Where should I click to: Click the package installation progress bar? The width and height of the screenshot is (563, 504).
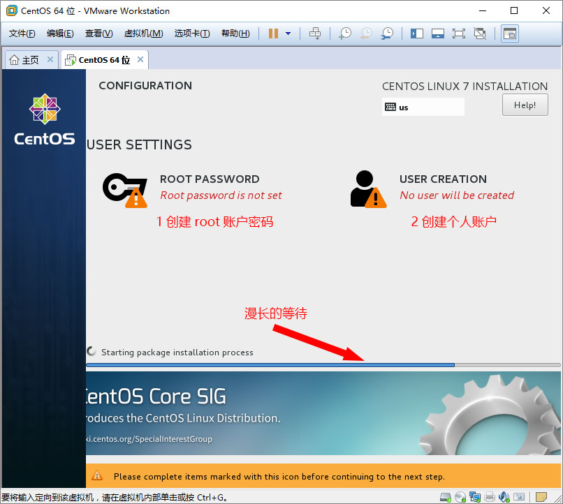tap(323, 365)
